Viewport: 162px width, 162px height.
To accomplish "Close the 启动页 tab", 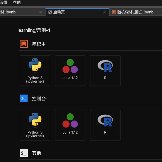I will pyautogui.click(x=105, y=12).
